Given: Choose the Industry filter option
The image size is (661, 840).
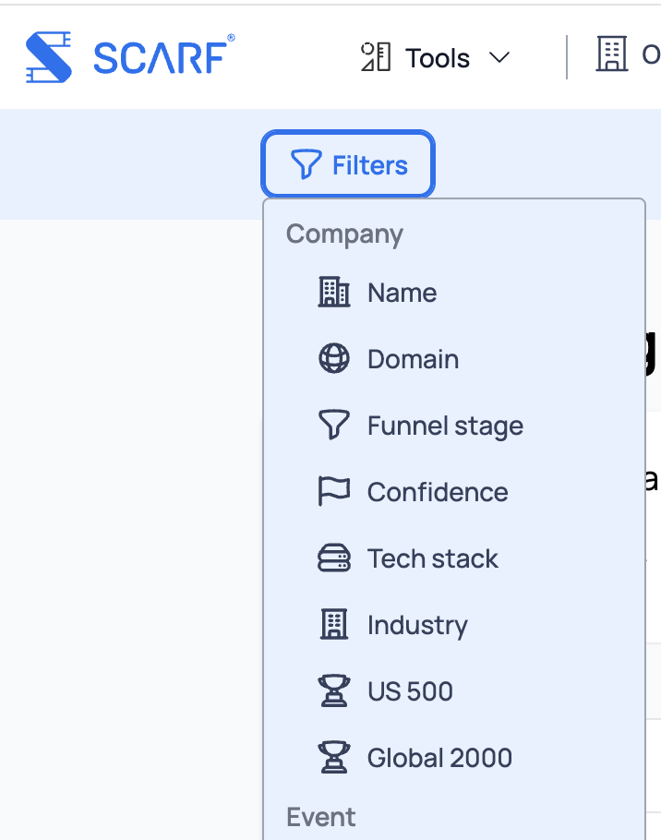Looking at the screenshot, I should (x=417, y=625).
